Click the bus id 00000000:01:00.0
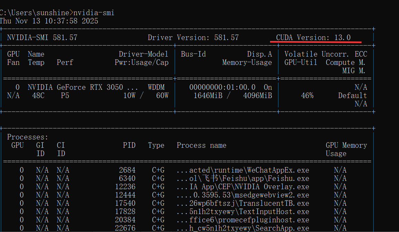This screenshot has width=399, height=232. [x=222, y=87]
